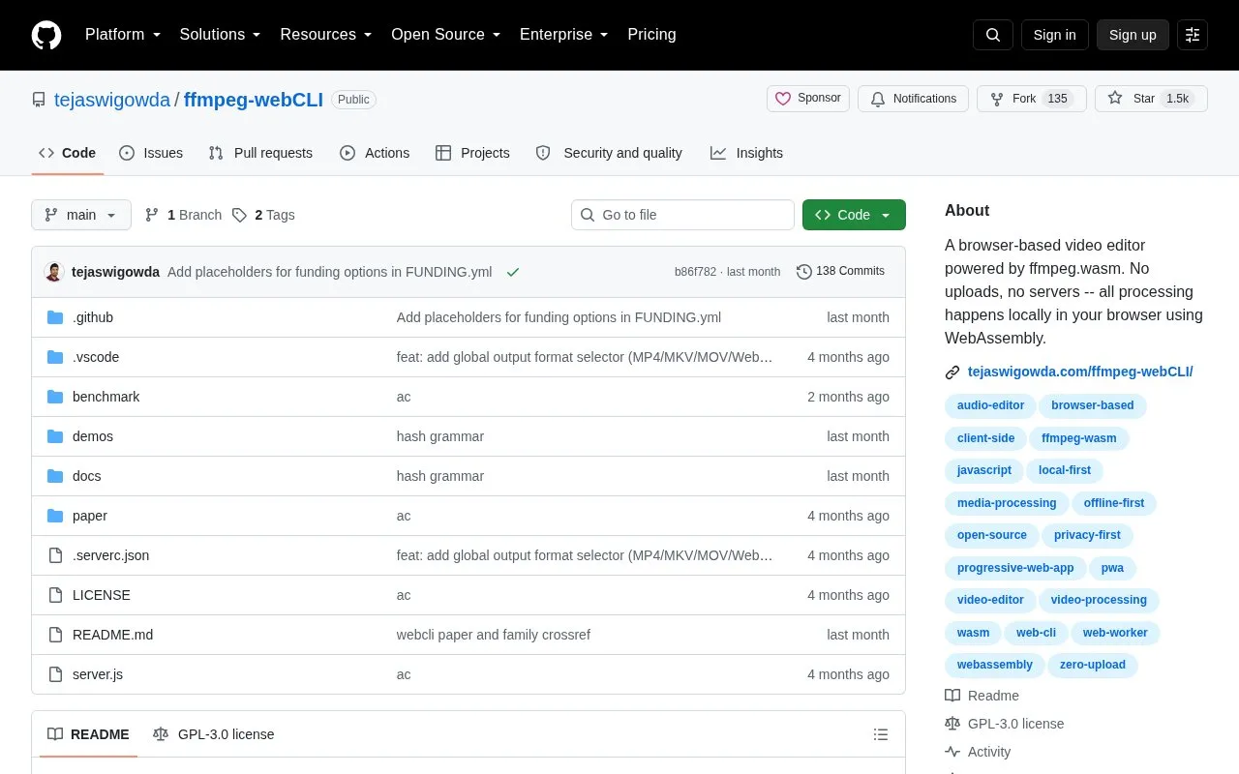Image resolution: width=1239 pixels, height=774 pixels.
Task: Select the ffmpeg-wasm topic tag
Action: pyautogui.click(x=1079, y=438)
